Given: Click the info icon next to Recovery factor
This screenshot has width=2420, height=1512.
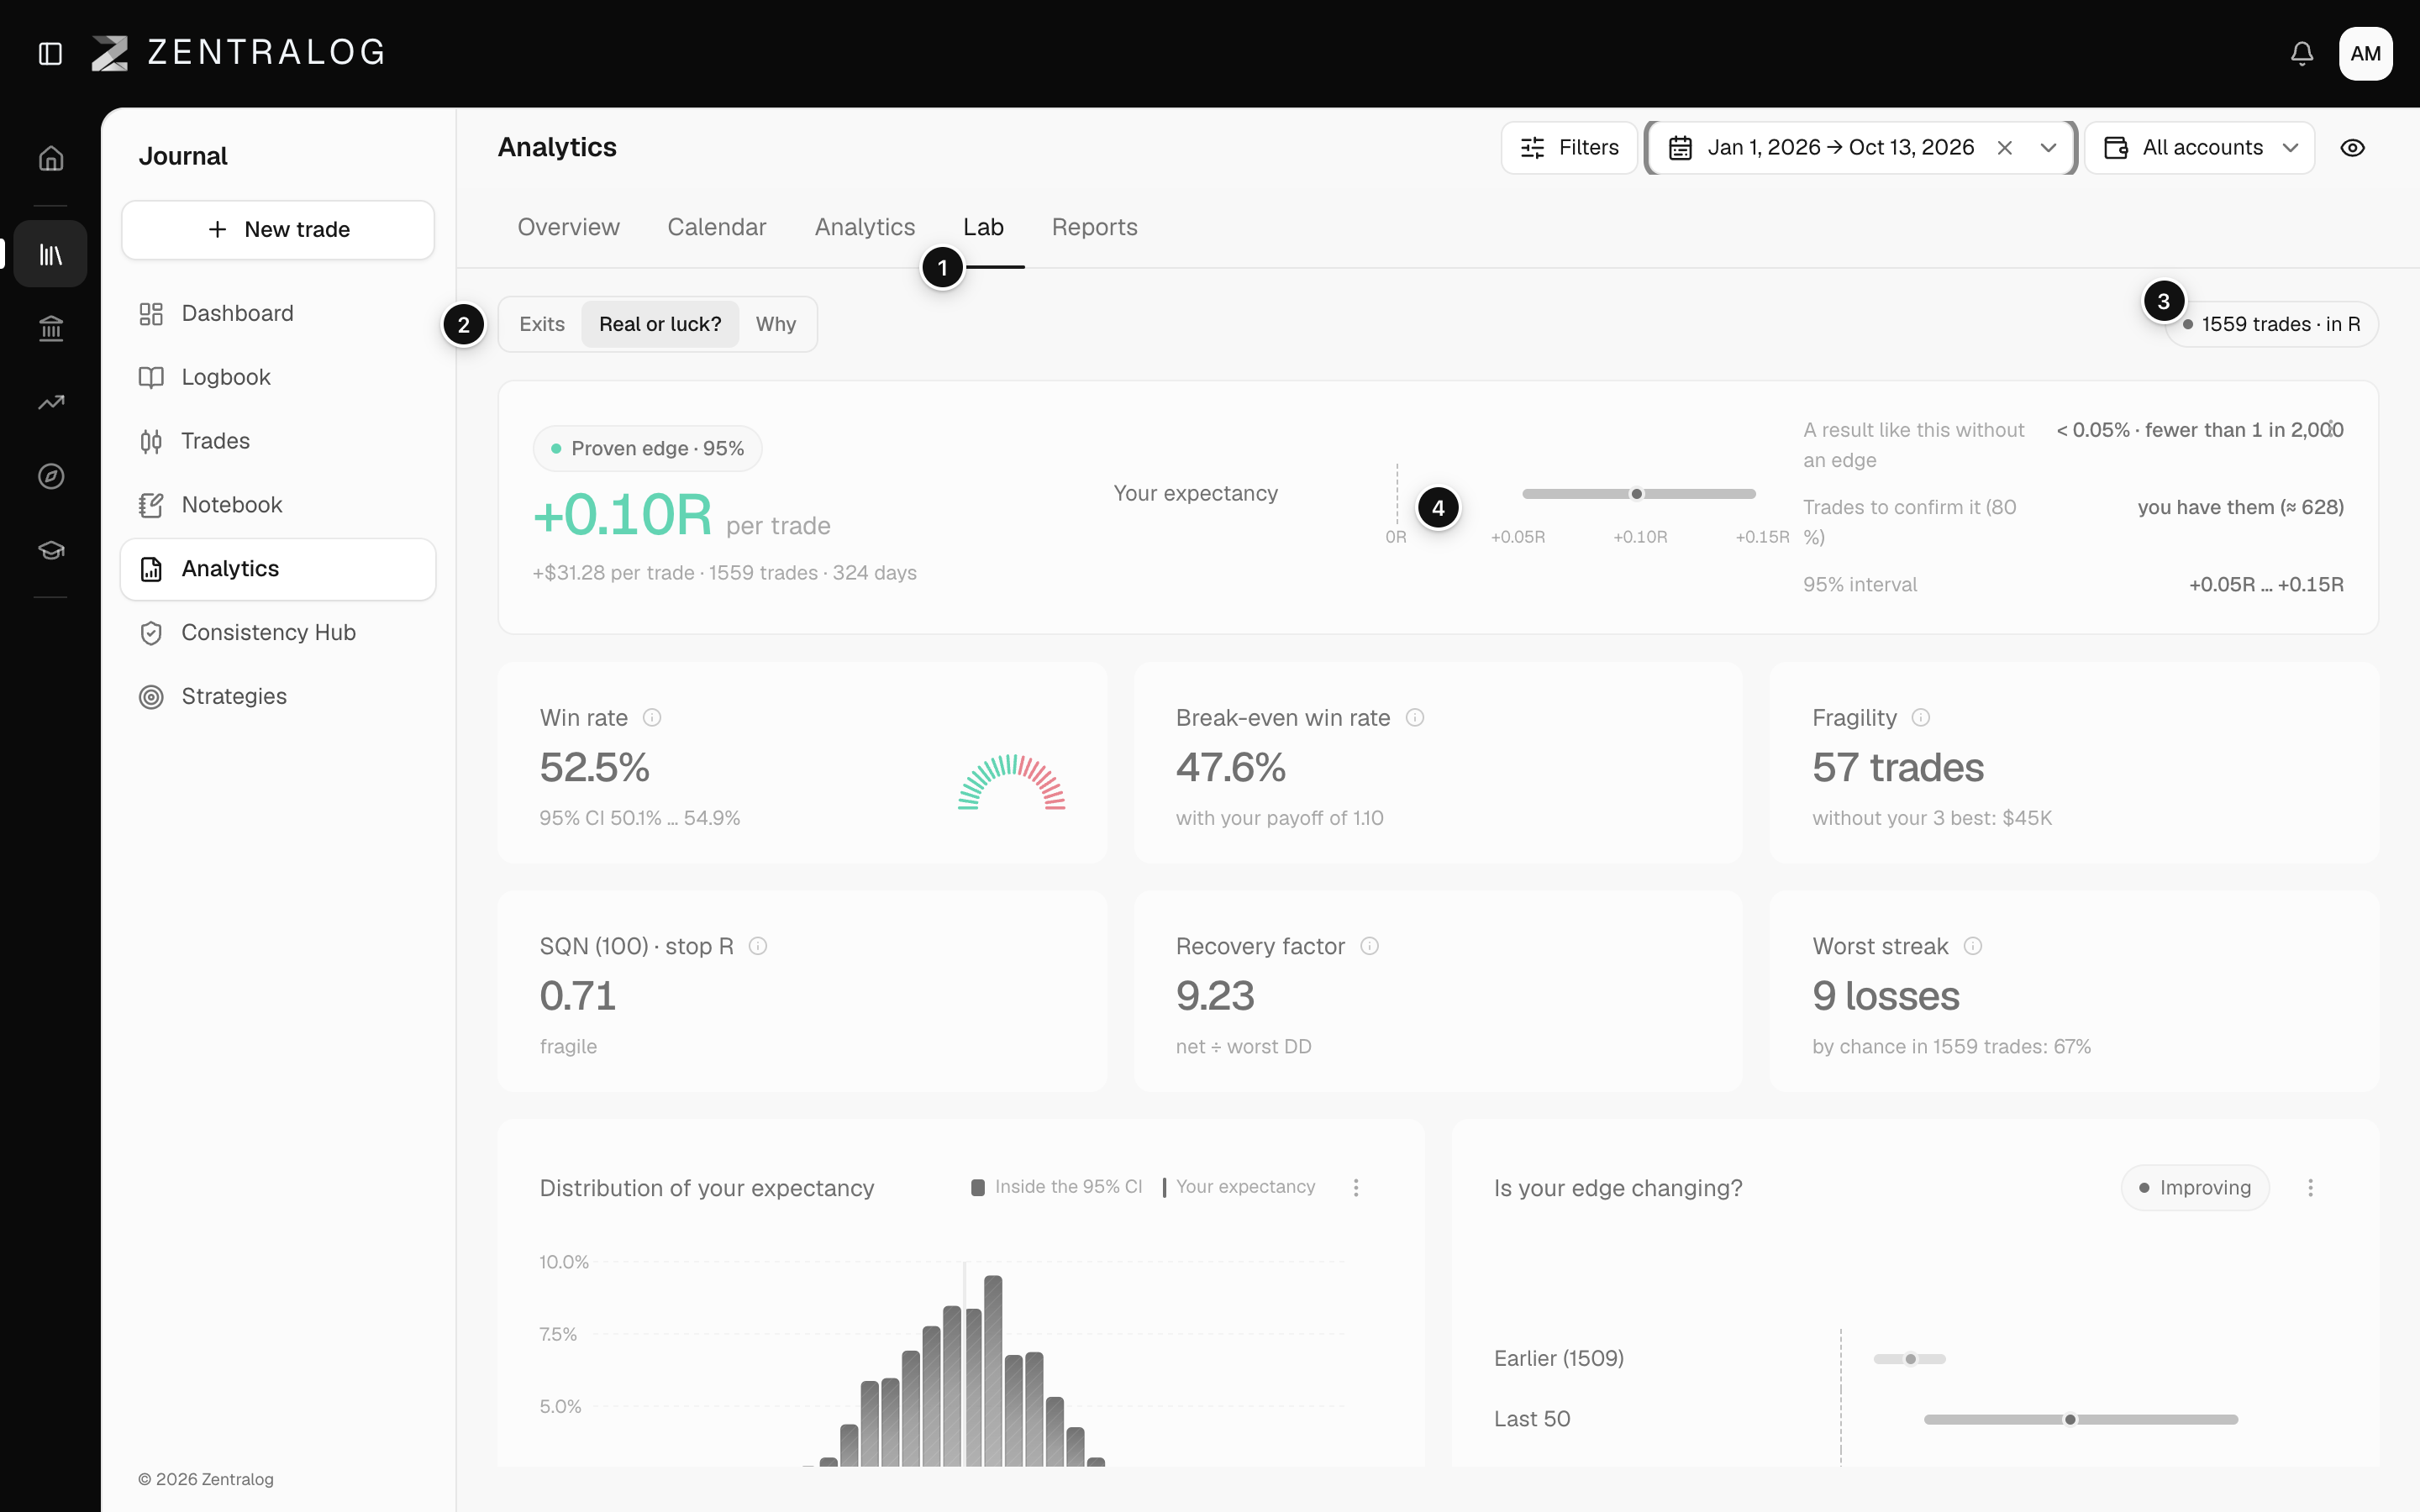Looking at the screenshot, I should click(x=1370, y=946).
